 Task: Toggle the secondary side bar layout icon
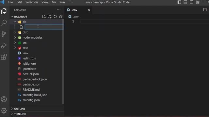[192, 2]
